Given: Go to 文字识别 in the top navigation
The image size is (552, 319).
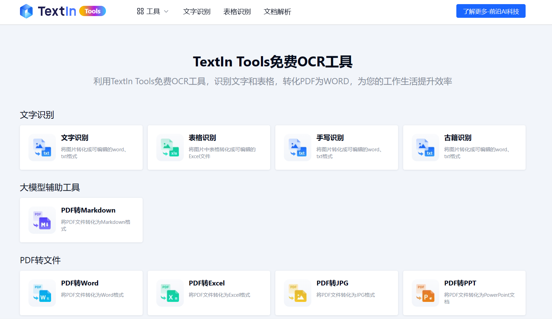Looking at the screenshot, I should click(x=197, y=12).
